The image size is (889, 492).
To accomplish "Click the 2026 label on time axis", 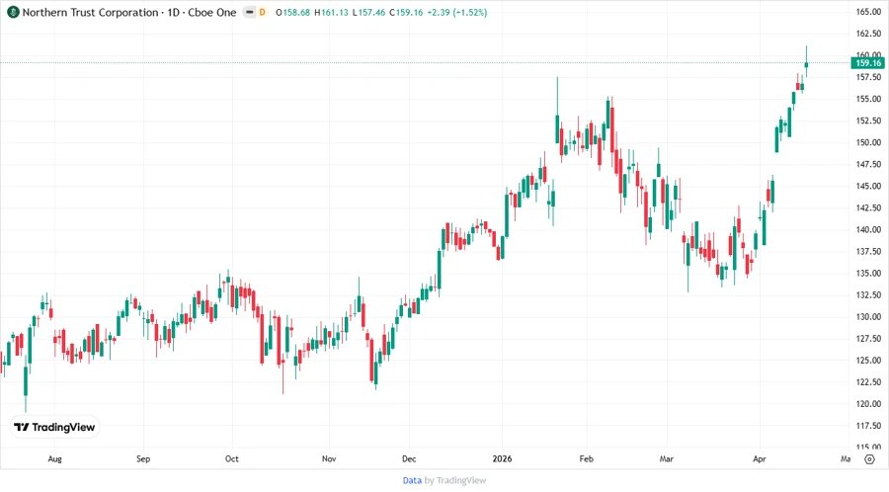I will coord(502,458).
